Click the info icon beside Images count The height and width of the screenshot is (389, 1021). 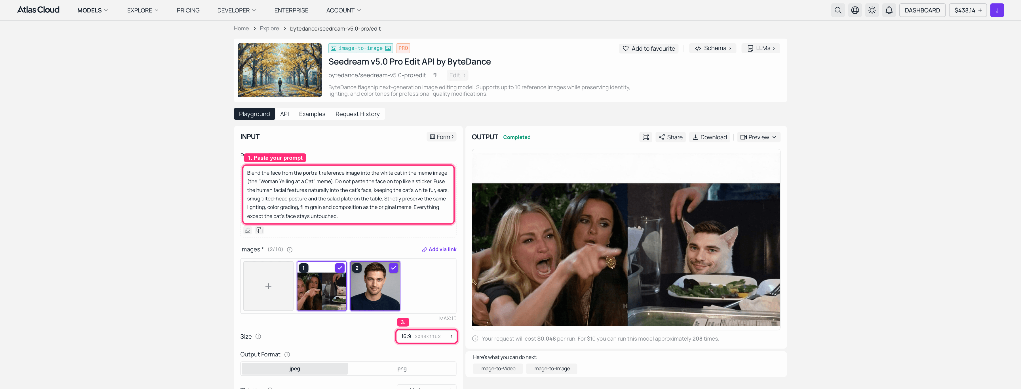coord(290,250)
